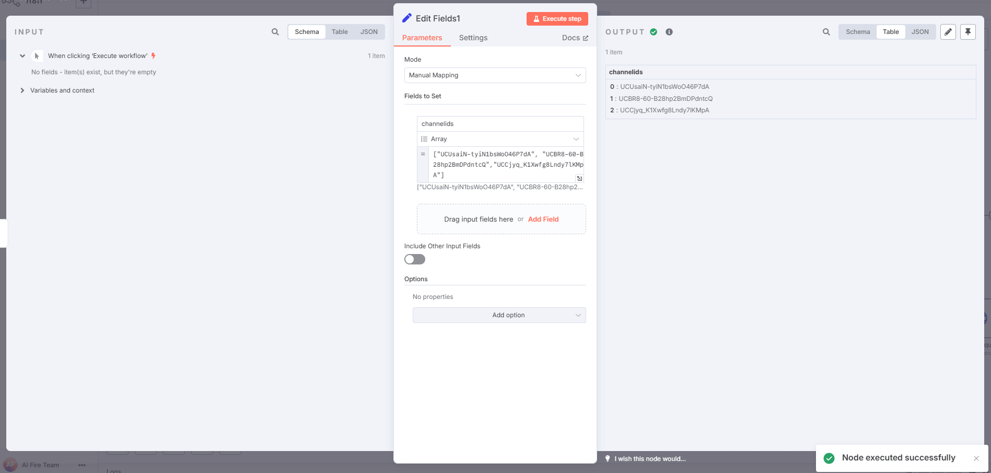
Task: Click Execute step button
Action: [x=557, y=19]
